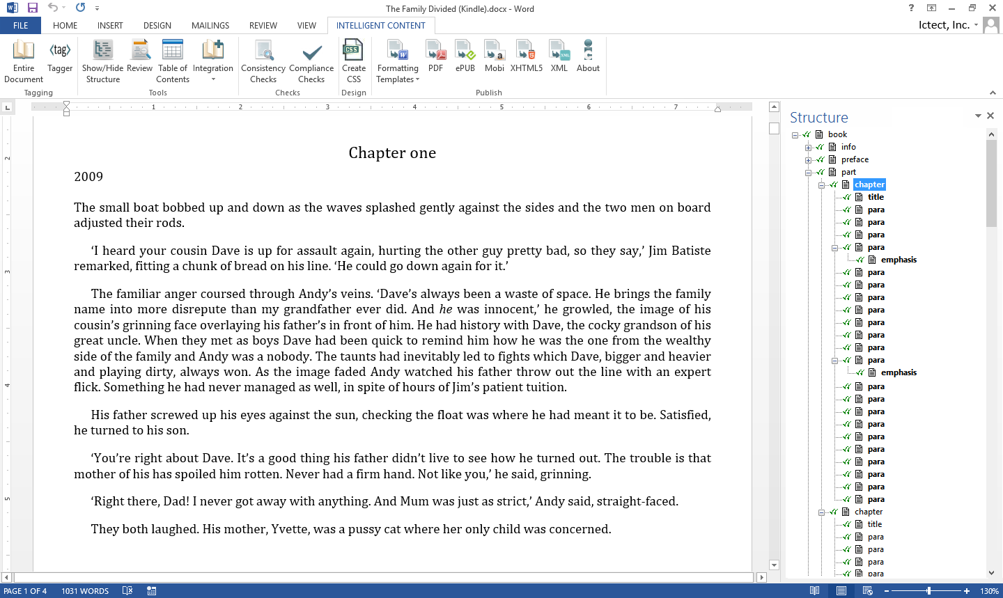Screen dimensions: 1003x598
Task: Open the About info
Action: tap(589, 56)
